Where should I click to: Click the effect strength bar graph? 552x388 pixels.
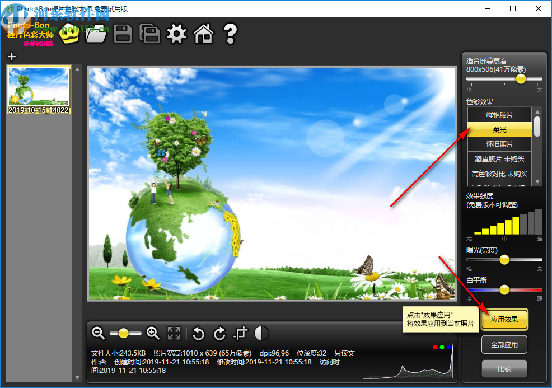click(x=508, y=222)
